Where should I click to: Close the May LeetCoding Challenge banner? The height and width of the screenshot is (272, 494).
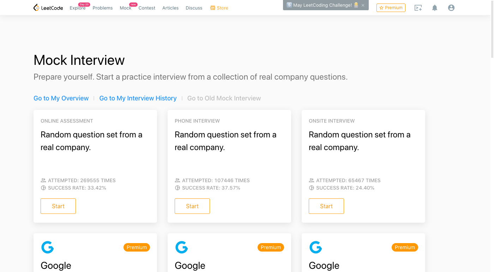point(363,5)
